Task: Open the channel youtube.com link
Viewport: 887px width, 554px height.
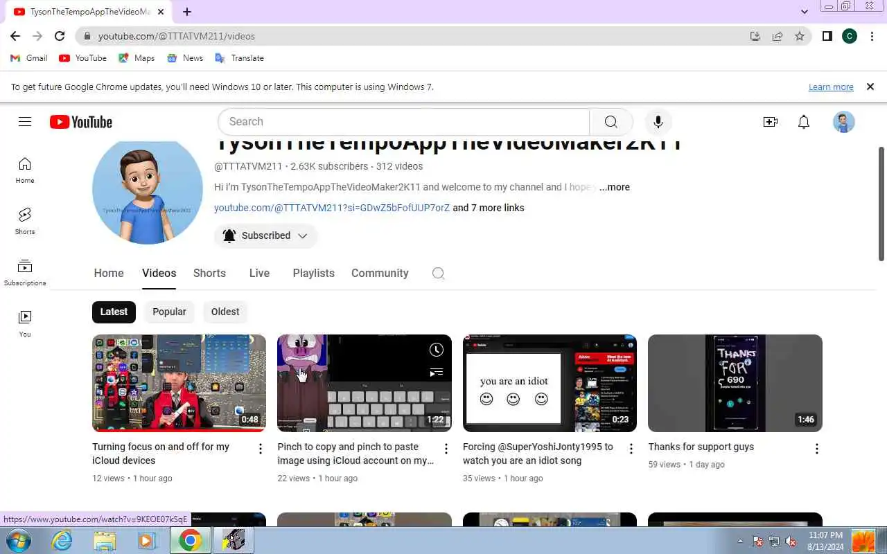Action: click(x=332, y=208)
